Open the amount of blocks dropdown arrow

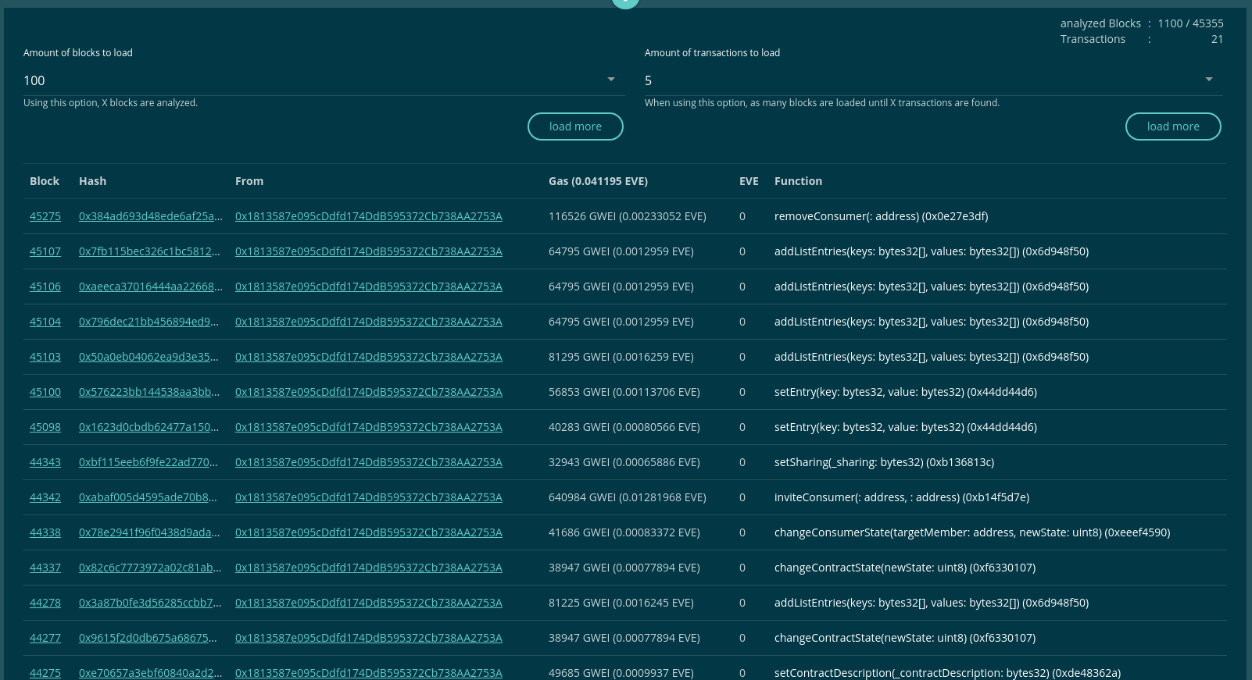611,80
